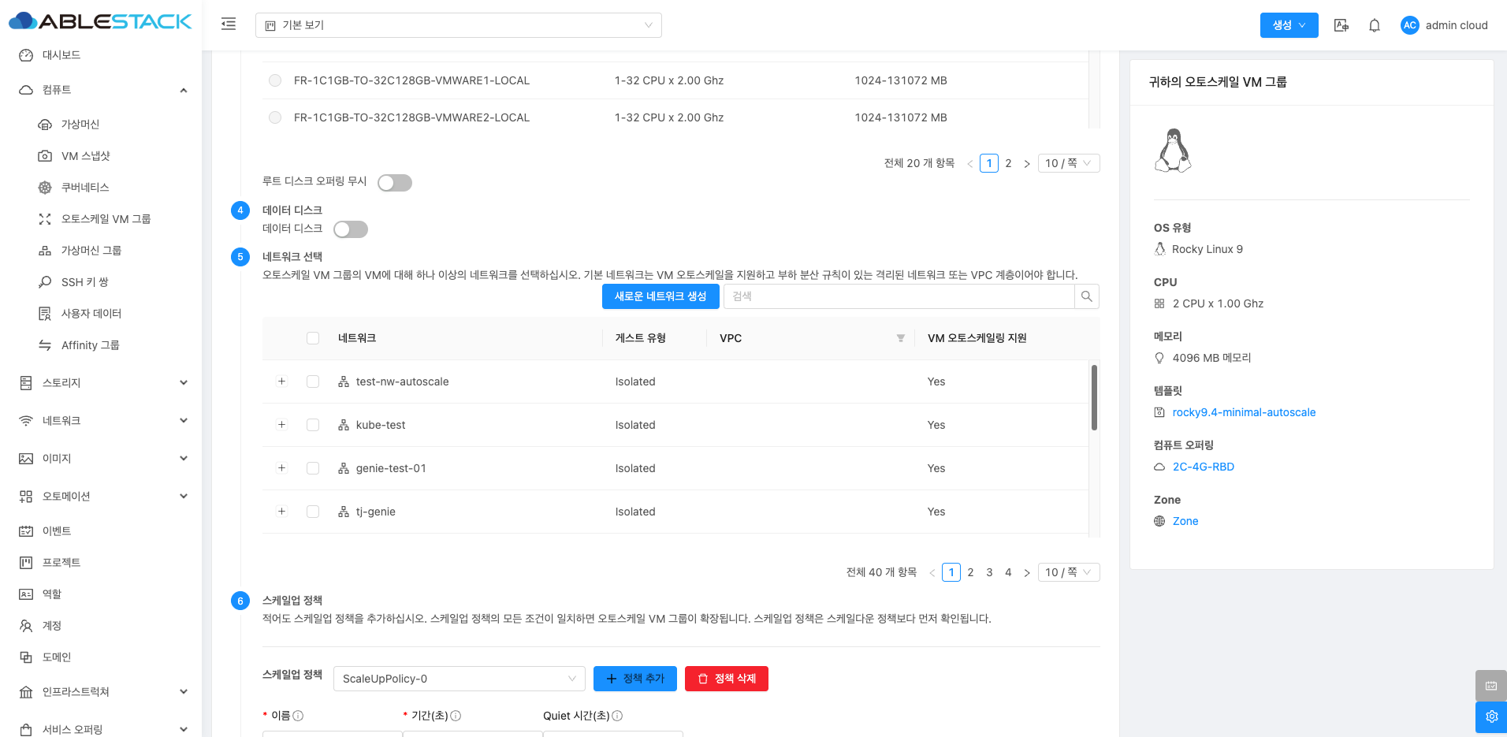Click the info icon next to 기간(초)
The image size is (1507, 737).
pyautogui.click(x=456, y=716)
